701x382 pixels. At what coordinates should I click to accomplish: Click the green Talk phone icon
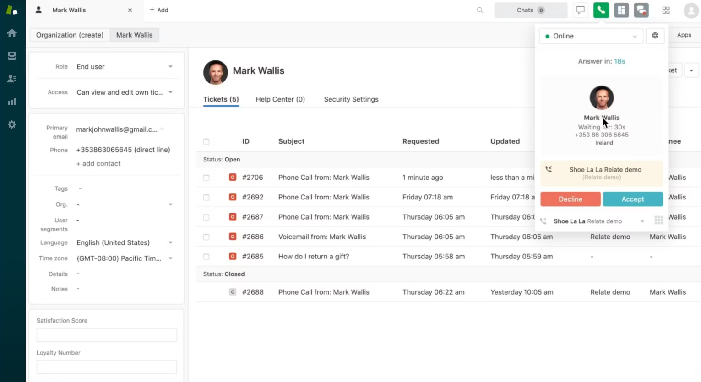pyautogui.click(x=601, y=10)
